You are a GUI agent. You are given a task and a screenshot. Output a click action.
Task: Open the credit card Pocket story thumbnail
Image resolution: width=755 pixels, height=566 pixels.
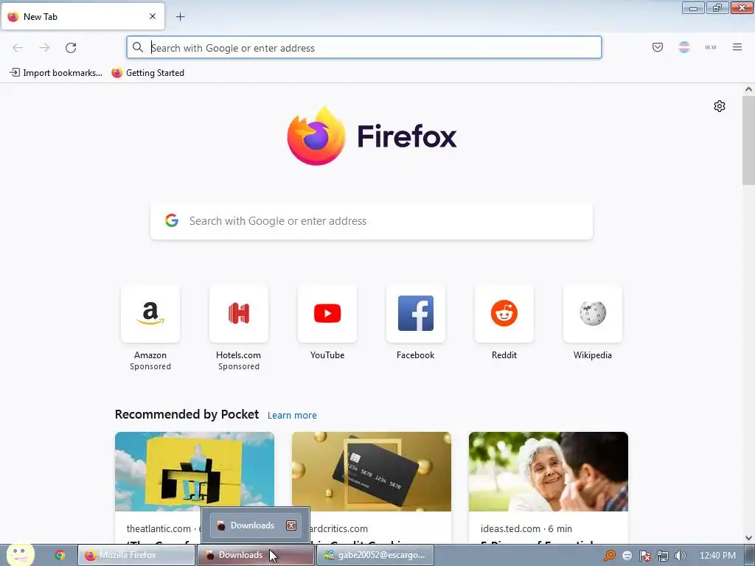(372, 471)
